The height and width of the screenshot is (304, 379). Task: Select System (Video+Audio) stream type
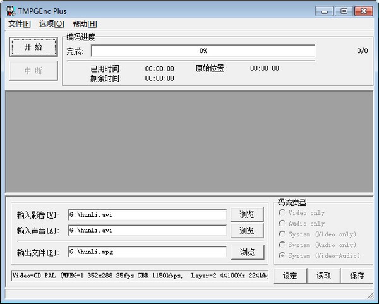coord(319,255)
